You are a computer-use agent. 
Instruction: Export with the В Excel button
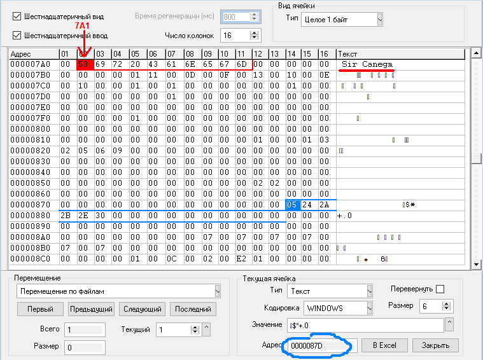click(384, 345)
